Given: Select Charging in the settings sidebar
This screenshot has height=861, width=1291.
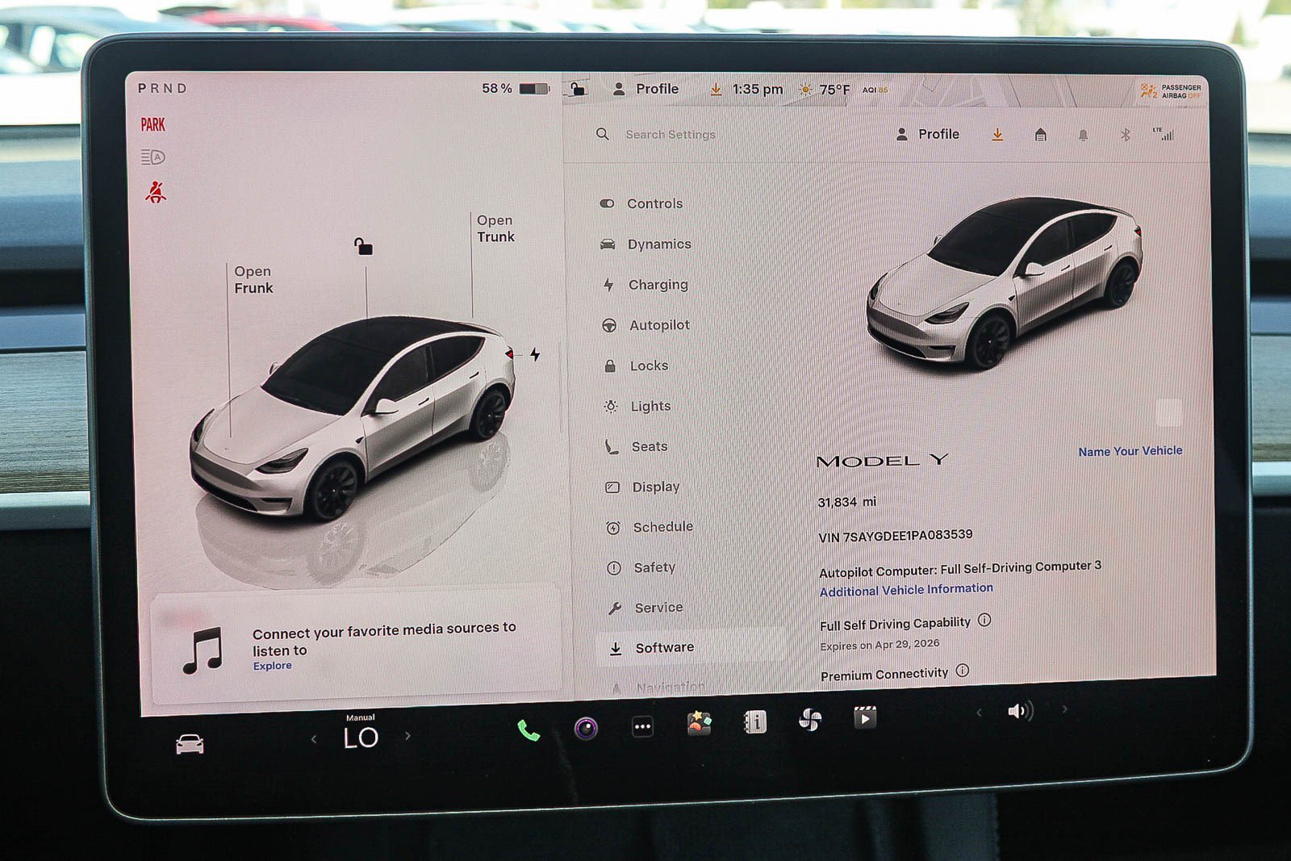Looking at the screenshot, I should 658,284.
